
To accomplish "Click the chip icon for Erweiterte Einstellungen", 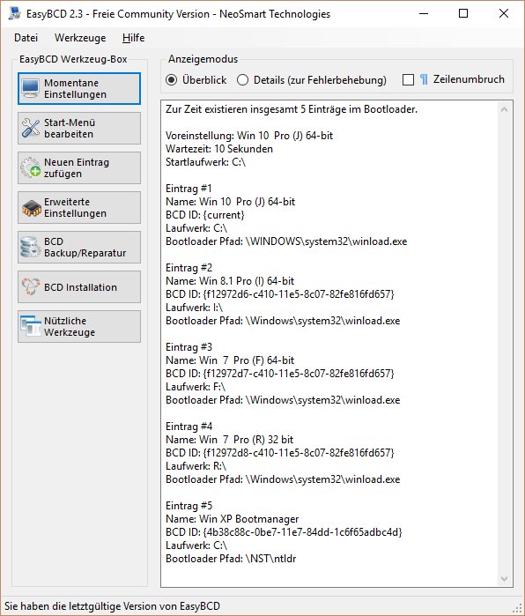I will pyautogui.click(x=31, y=208).
